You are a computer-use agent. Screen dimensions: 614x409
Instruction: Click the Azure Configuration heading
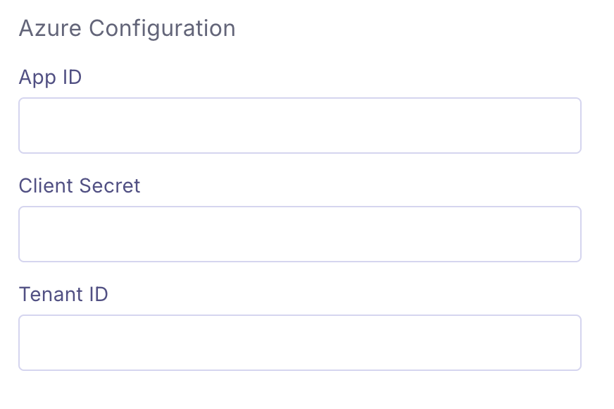pyautogui.click(x=127, y=28)
